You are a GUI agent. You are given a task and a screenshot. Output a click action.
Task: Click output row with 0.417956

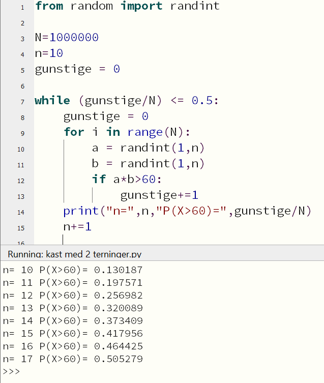coord(73,334)
